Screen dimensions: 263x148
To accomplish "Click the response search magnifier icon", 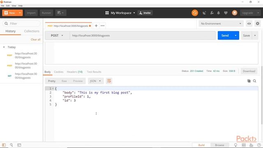I will pos(255,81).
